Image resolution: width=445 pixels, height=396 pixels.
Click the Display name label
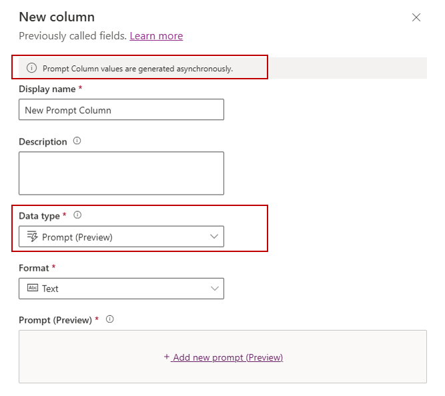point(47,89)
